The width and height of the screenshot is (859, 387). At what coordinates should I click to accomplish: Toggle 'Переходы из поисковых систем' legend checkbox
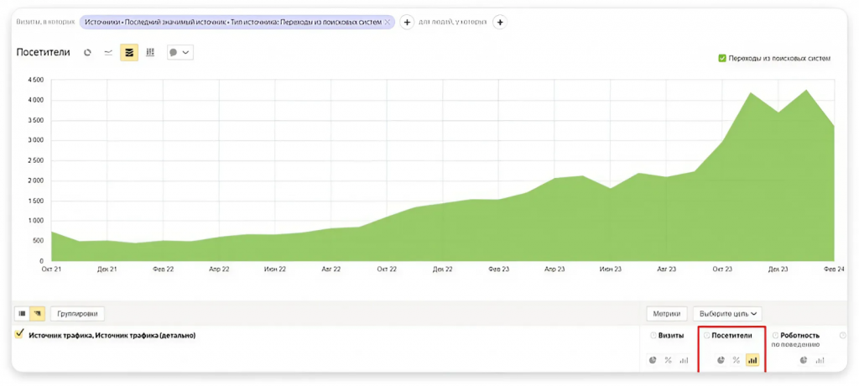click(x=722, y=58)
